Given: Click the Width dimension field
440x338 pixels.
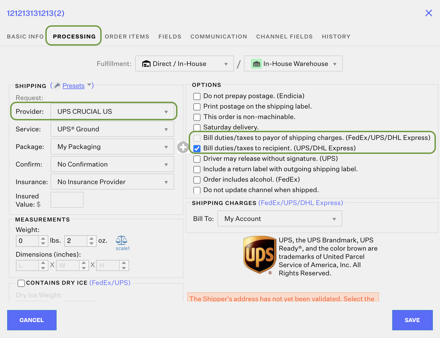Looking at the screenshot, I should coord(68,265).
